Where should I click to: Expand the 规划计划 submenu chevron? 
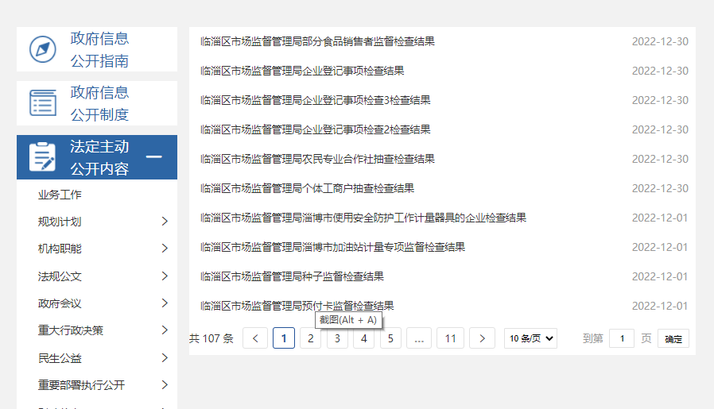165,222
